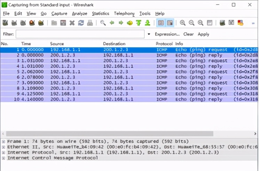Click the Expression... button
Screen dimensions: 259x171
click(167, 34)
